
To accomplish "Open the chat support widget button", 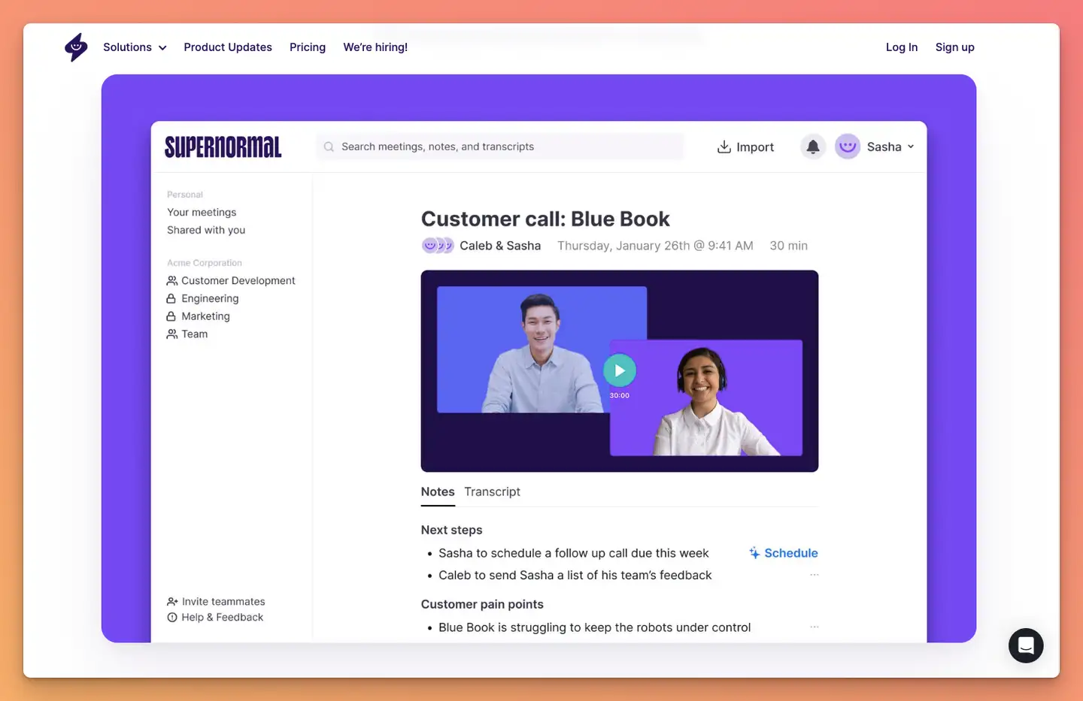I will tap(1026, 645).
